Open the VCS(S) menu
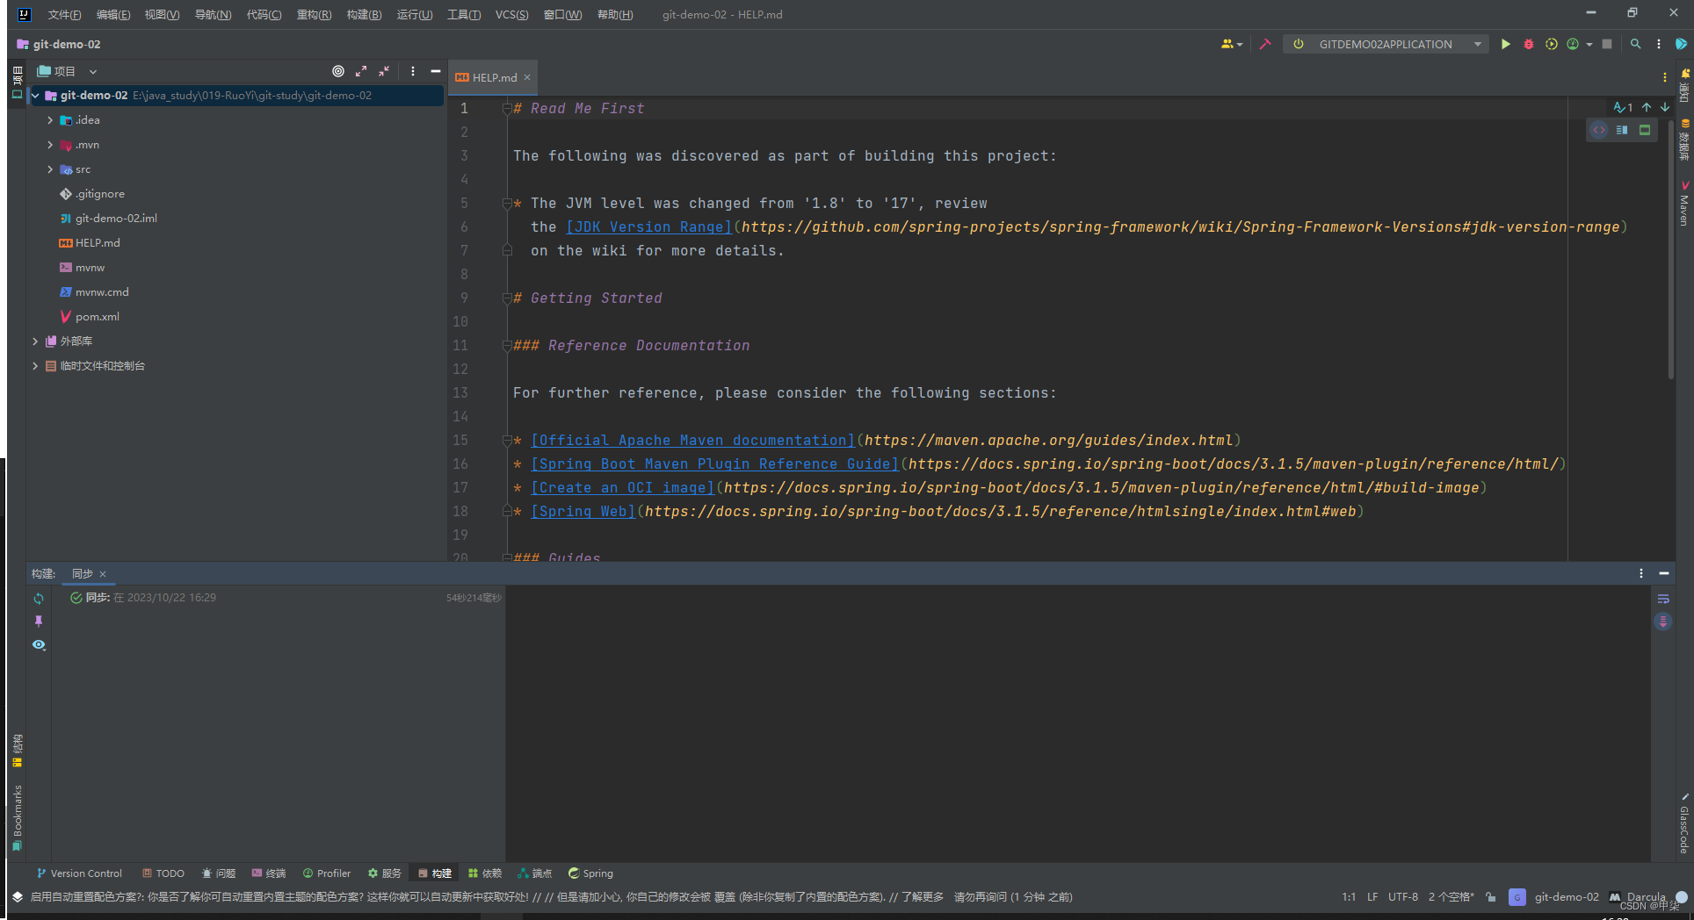Image resolution: width=1694 pixels, height=920 pixels. pyautogui.click(x=511, y=15)
